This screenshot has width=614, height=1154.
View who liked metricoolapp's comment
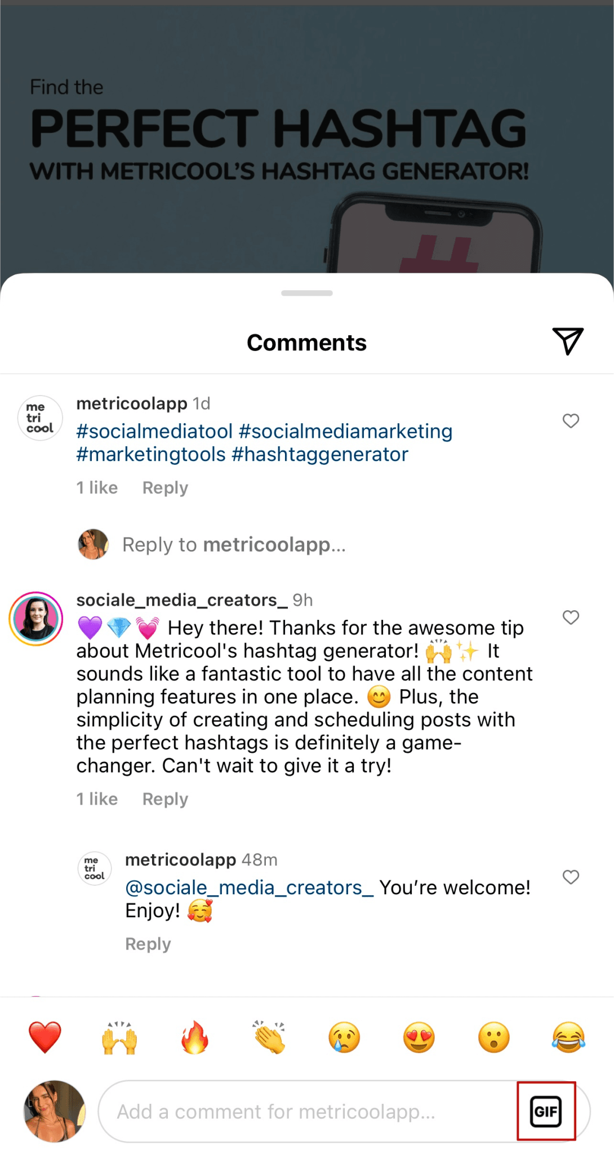point(97,487)
